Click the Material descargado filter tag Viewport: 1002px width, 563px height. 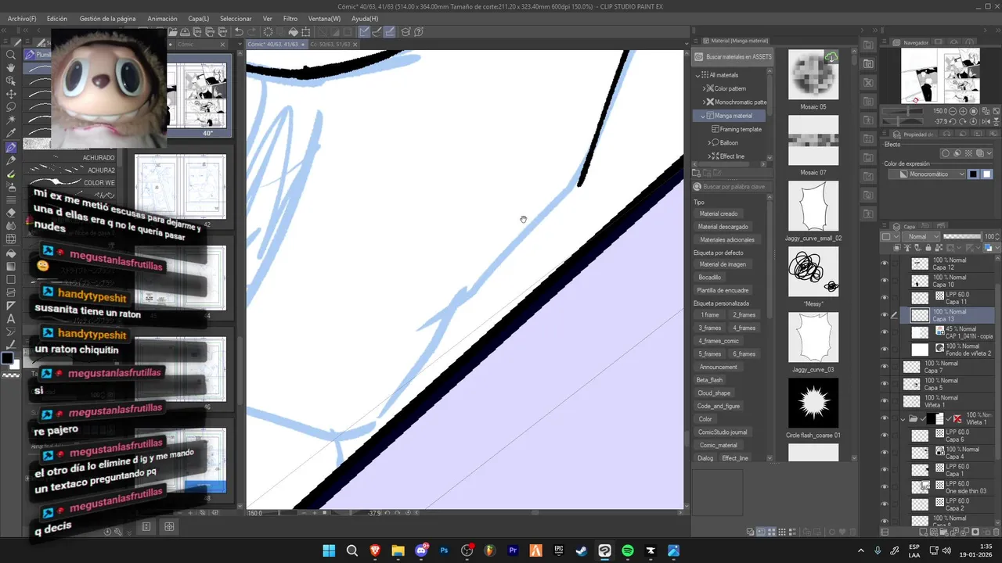tap(723, 227)
